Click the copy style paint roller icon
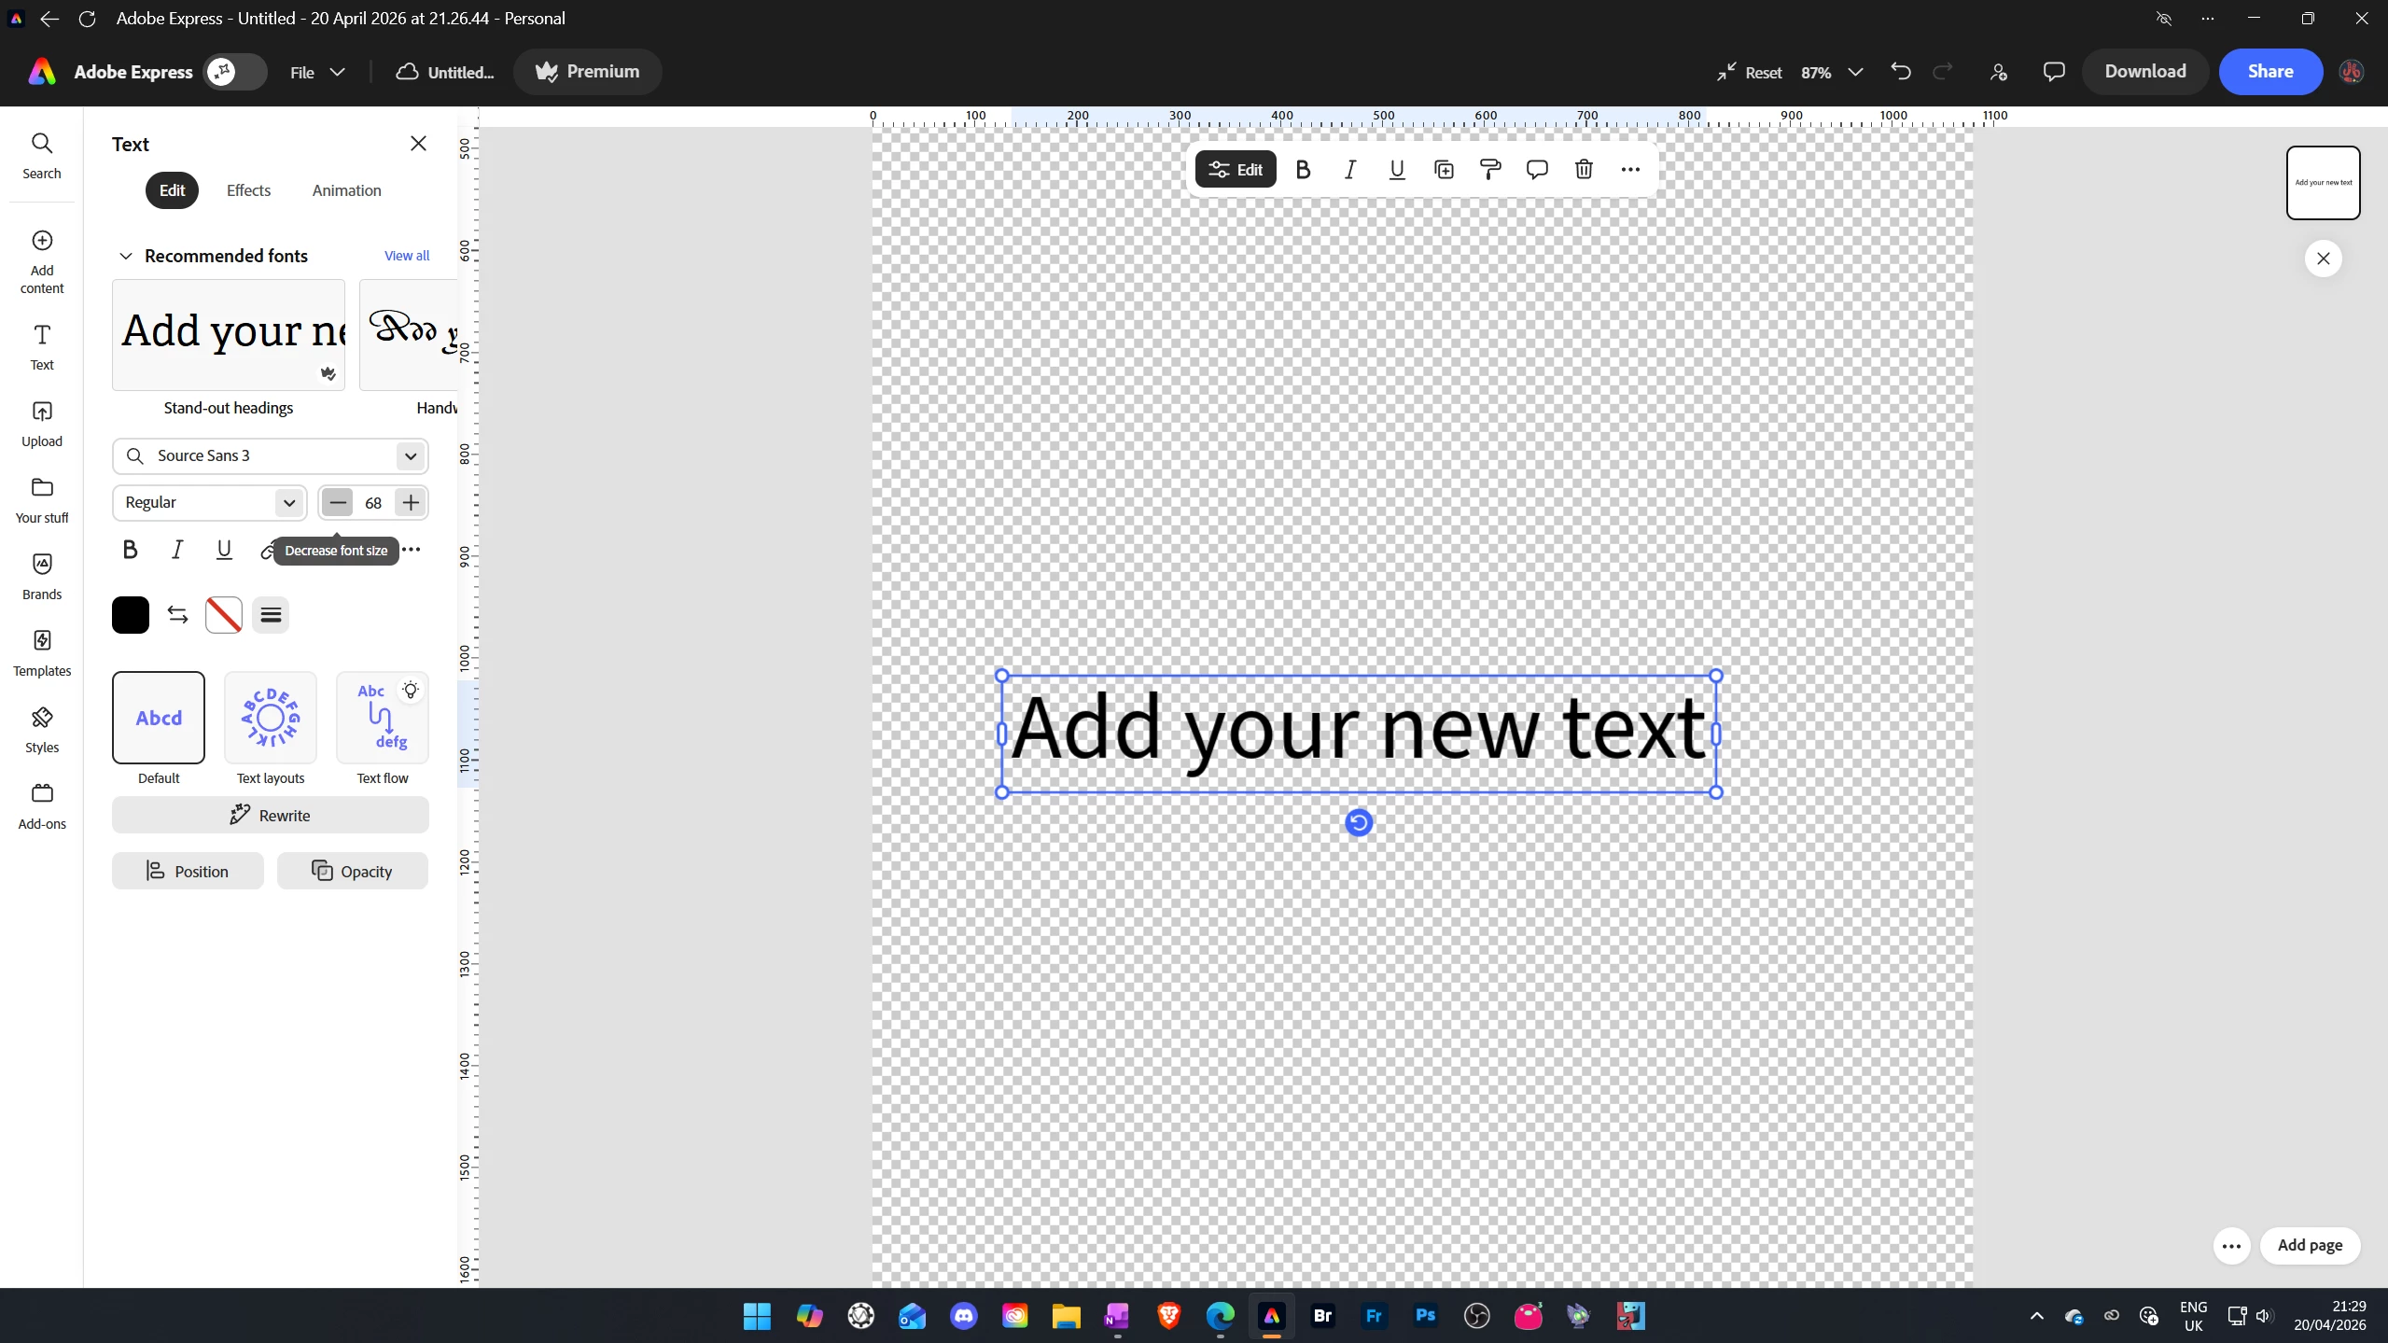 pos(1490,170)
